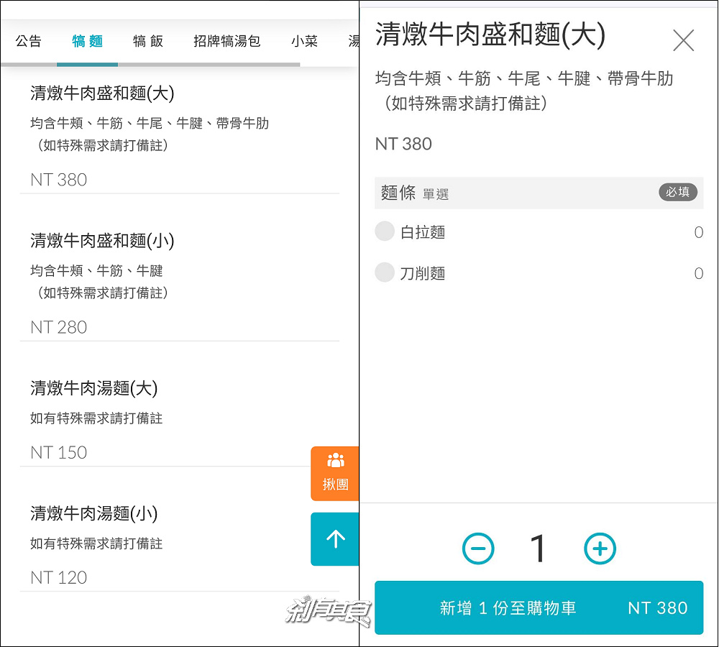Open the 犒飯 tab
Image resolution: width=719 pixels, height=647 pixels.
click(148, 41)
